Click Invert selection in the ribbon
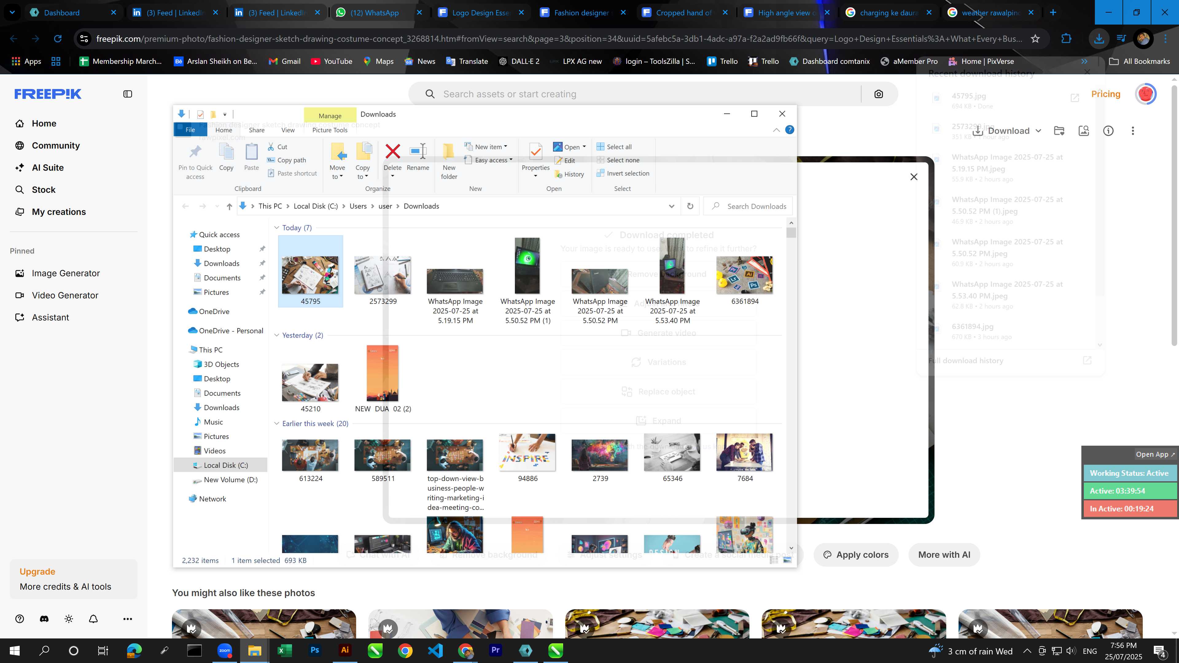The image size is (1179, 663). (x=622, y=173)
